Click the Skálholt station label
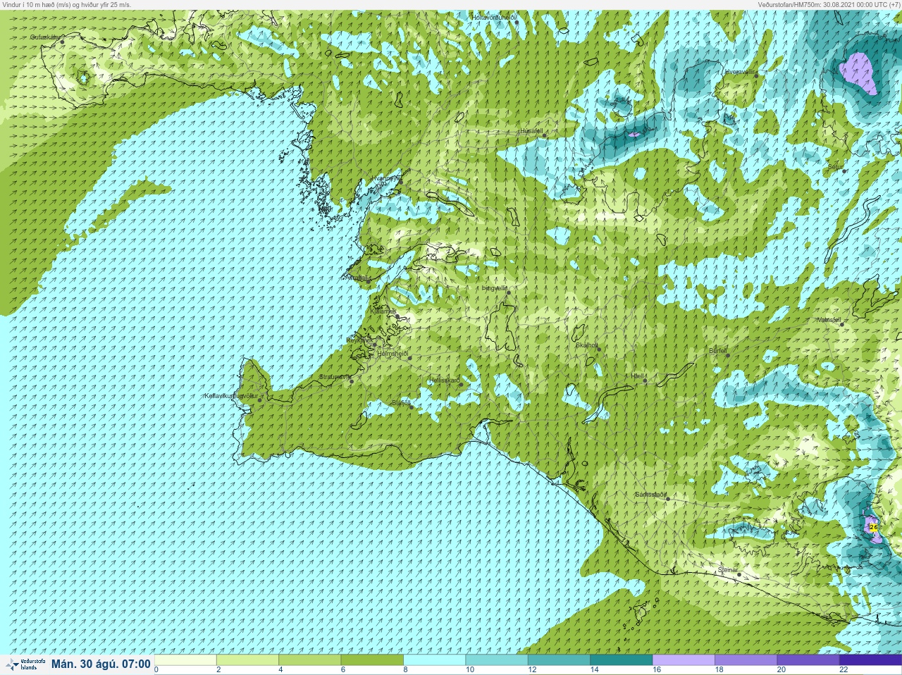This screenshot has height=675, width=902. [x=586, y=345]
